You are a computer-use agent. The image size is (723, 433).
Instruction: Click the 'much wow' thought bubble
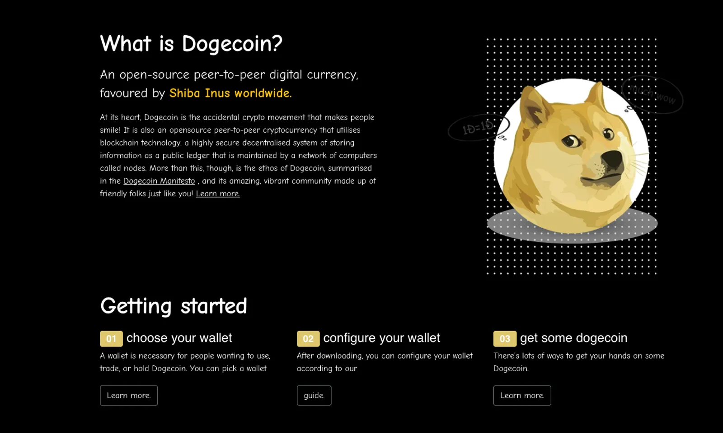[653, 94]
